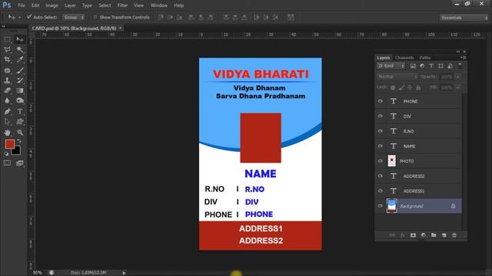Image resolution: width=492 pixels, height=276 pixels.
Task: Toggle Quick Mask mode
Action: [x=7, y=163]
